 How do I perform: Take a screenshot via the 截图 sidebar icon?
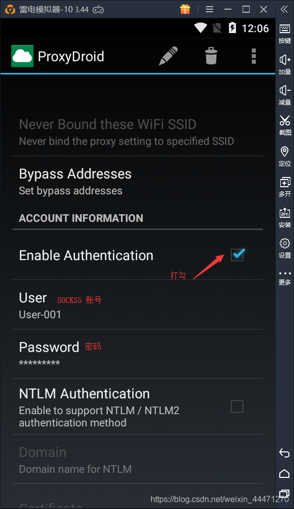point(284,121)
